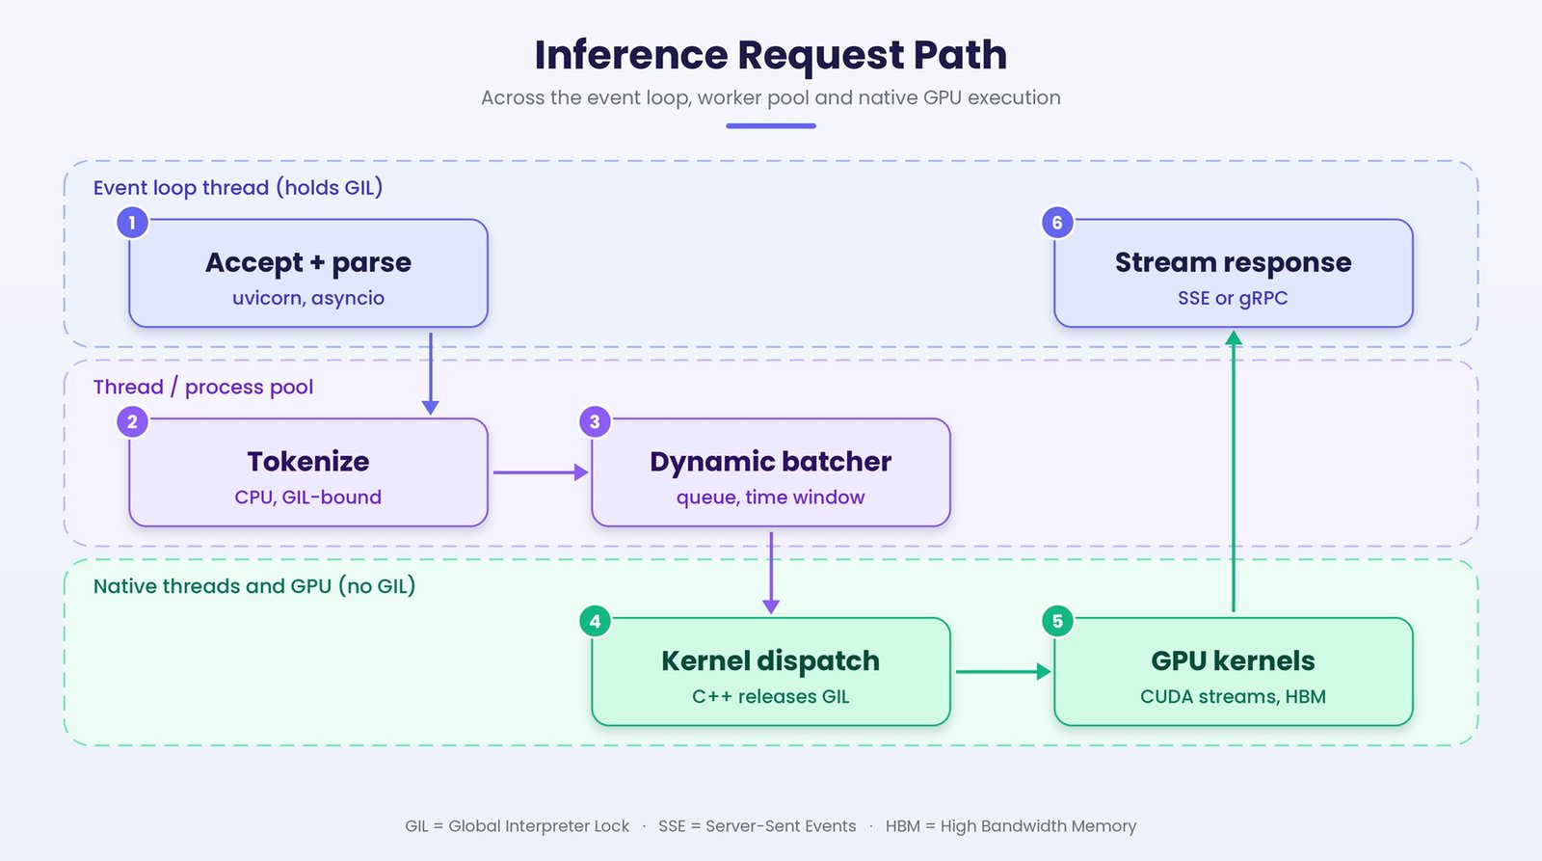
Task: Click the "HBM = High Bandwidth Memory" footnote
Action: click(x=1011, y=826)
